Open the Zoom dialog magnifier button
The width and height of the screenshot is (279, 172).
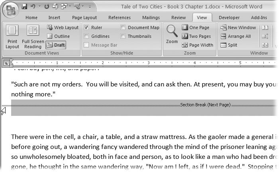click(x=172, y=34)
